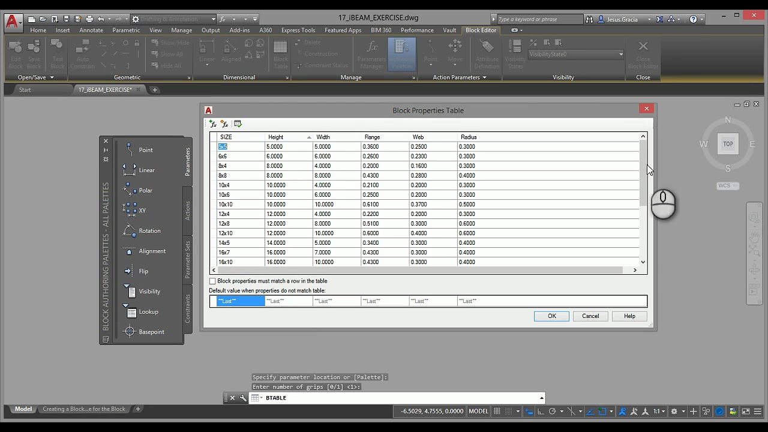Add a new parameter property in table toolbar
768x432 pixels.
point(213,124)
